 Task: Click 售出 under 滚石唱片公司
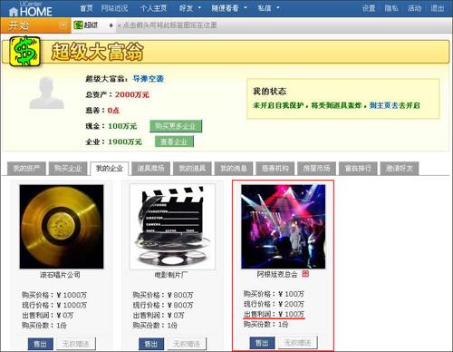(x=41, y=344)
